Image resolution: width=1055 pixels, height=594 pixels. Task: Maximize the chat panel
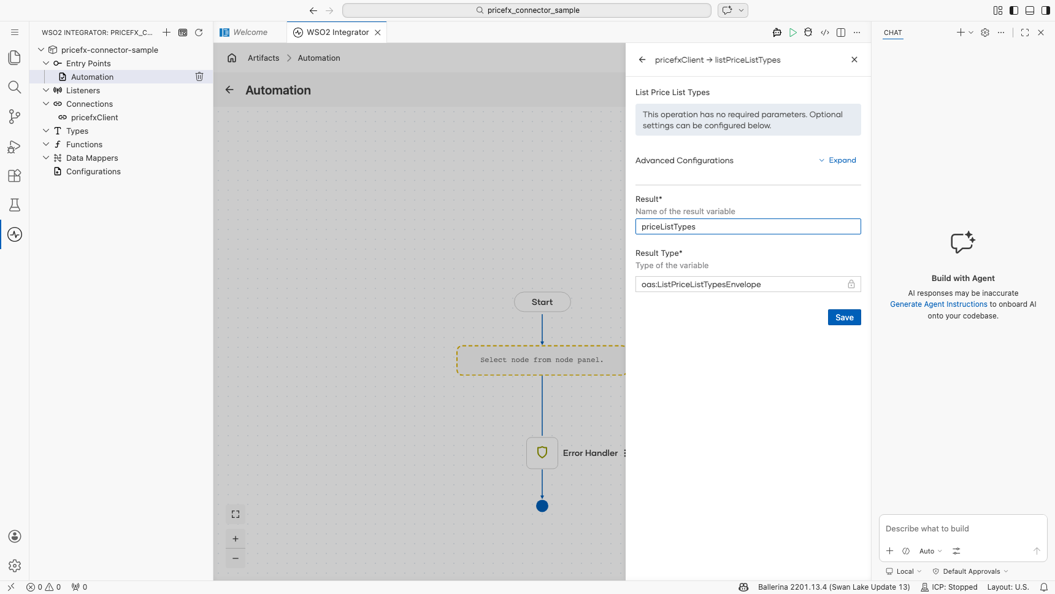coord(1025,33)
